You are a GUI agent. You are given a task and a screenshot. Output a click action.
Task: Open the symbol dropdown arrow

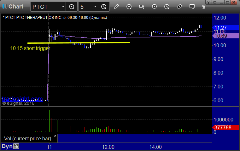tap(63, 7)
